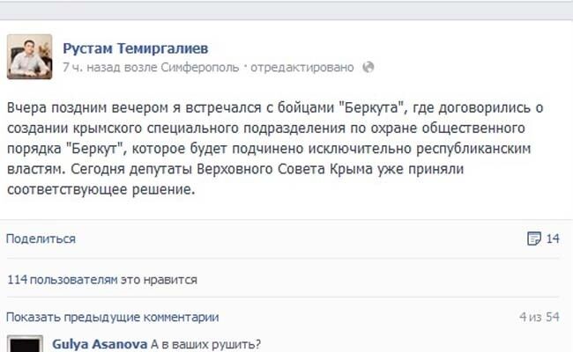Image resolution: width=573 pixels, height=352 pixels.
Task: Click the Поделиться share link
Action: point(41,238)
